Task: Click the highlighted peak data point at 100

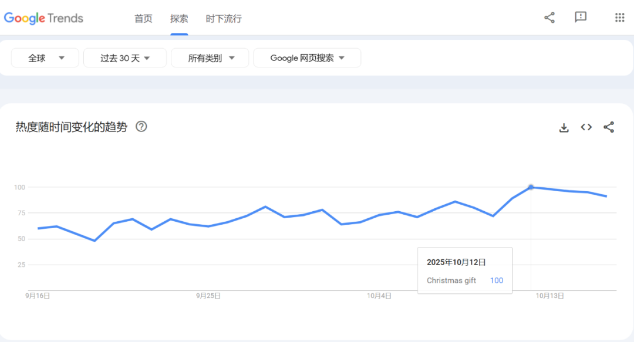Action: 531,187
